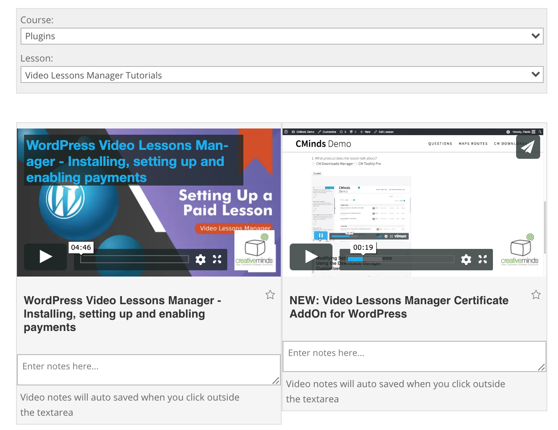Viewport: 558px width, 430px height.
Task: Click the notes textarea handle under Certificate AddOn
Action: point(542,367)
